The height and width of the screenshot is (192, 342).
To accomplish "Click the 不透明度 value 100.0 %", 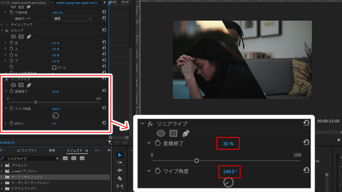I will 57,13.
